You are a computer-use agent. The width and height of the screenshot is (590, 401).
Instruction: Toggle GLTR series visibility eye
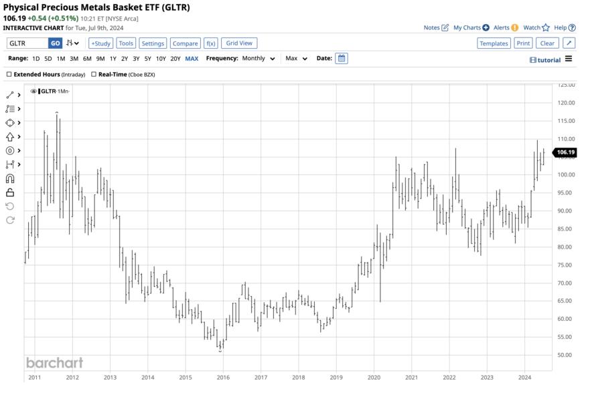pos(33,92)
